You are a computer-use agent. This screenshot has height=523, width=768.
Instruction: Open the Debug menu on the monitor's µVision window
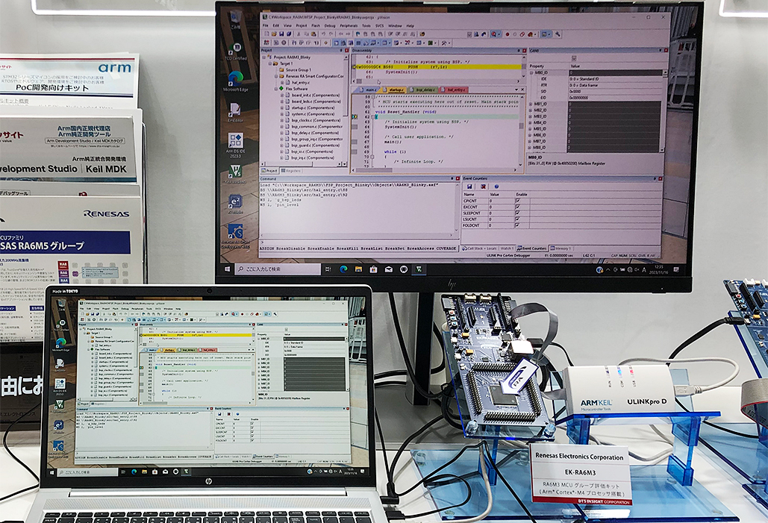(x=330, y=26)
